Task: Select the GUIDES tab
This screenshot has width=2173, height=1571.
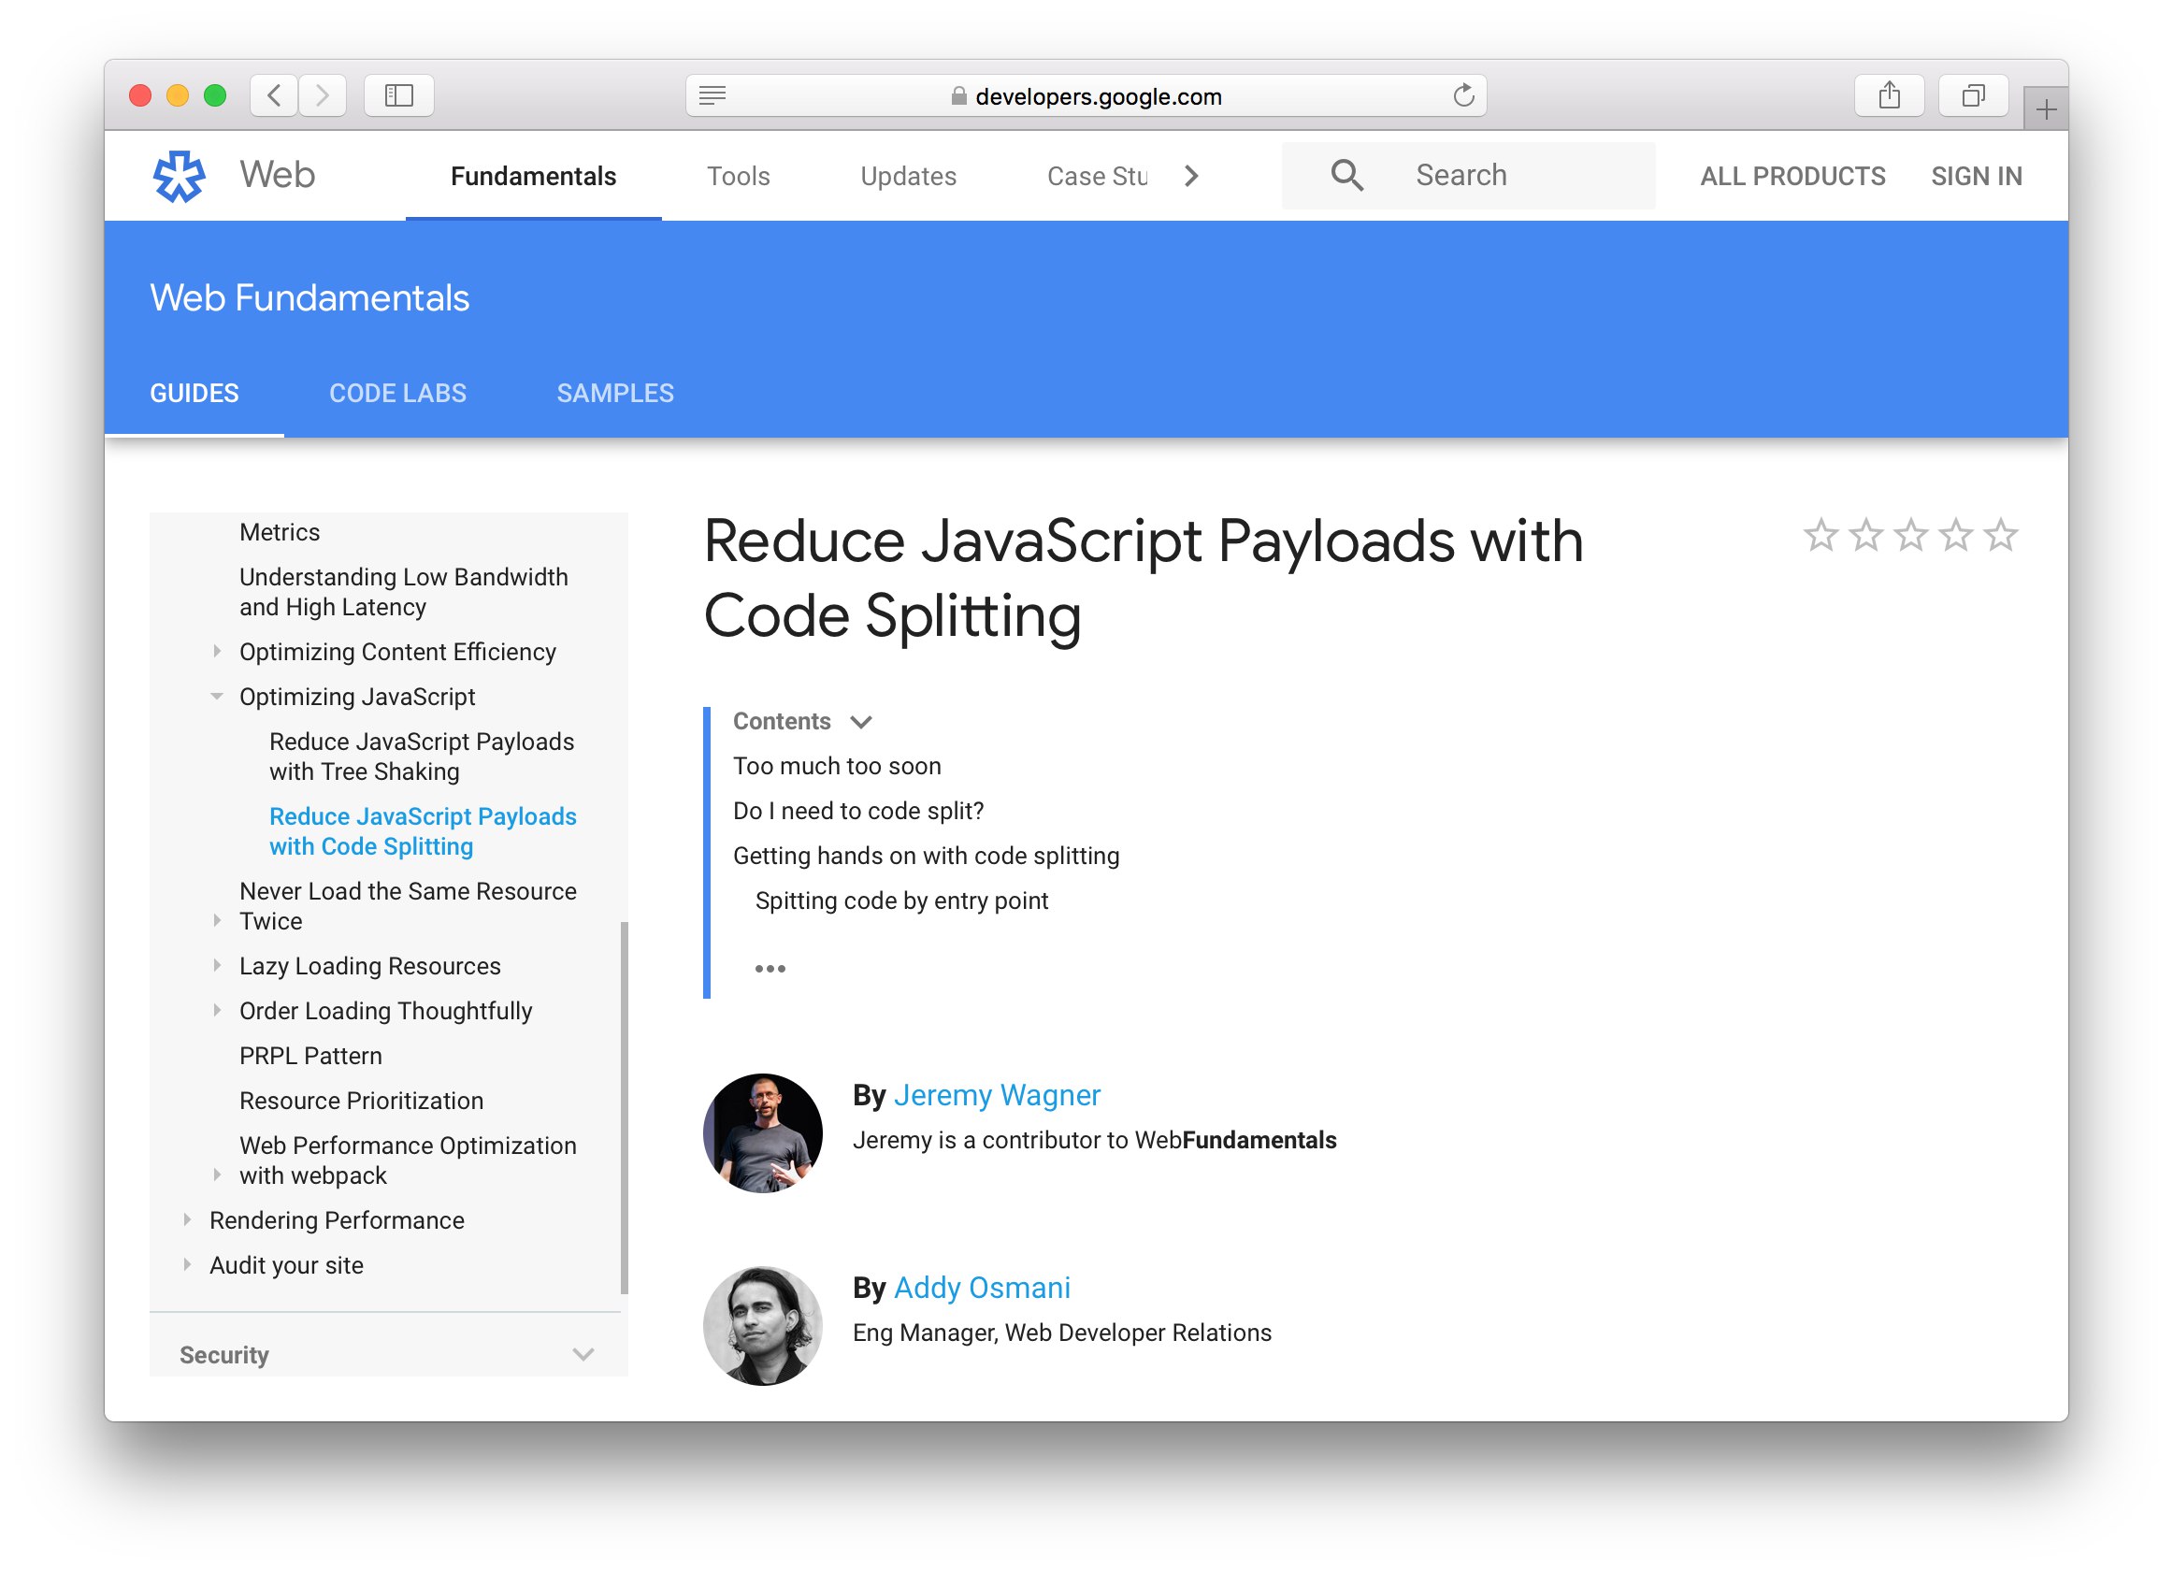Action: (194, 394)
